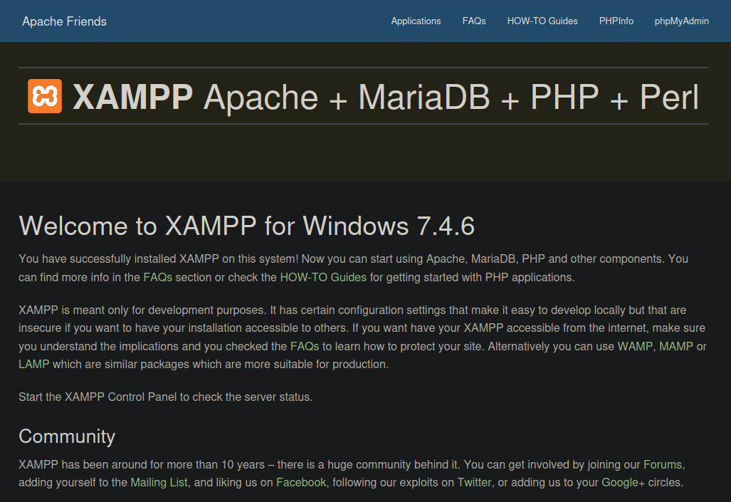Click the orange XAMPP logo icon

tap(45, 96)
